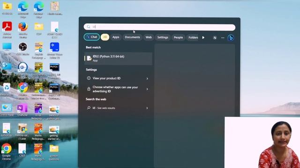This screenshot has height=168, width=300.
Task: Open the Bing Chat button
Action: point(92,37)
